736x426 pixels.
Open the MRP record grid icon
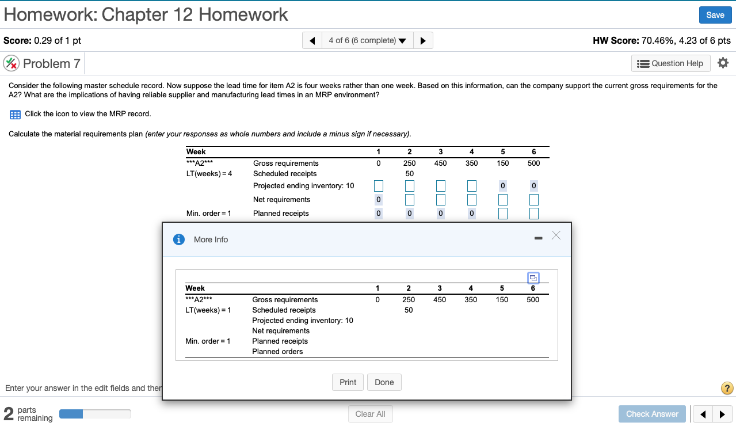tap(14, 115)
